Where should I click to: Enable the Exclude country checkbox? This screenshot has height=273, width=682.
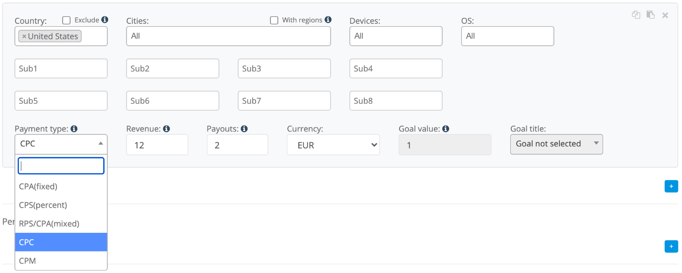67,20
